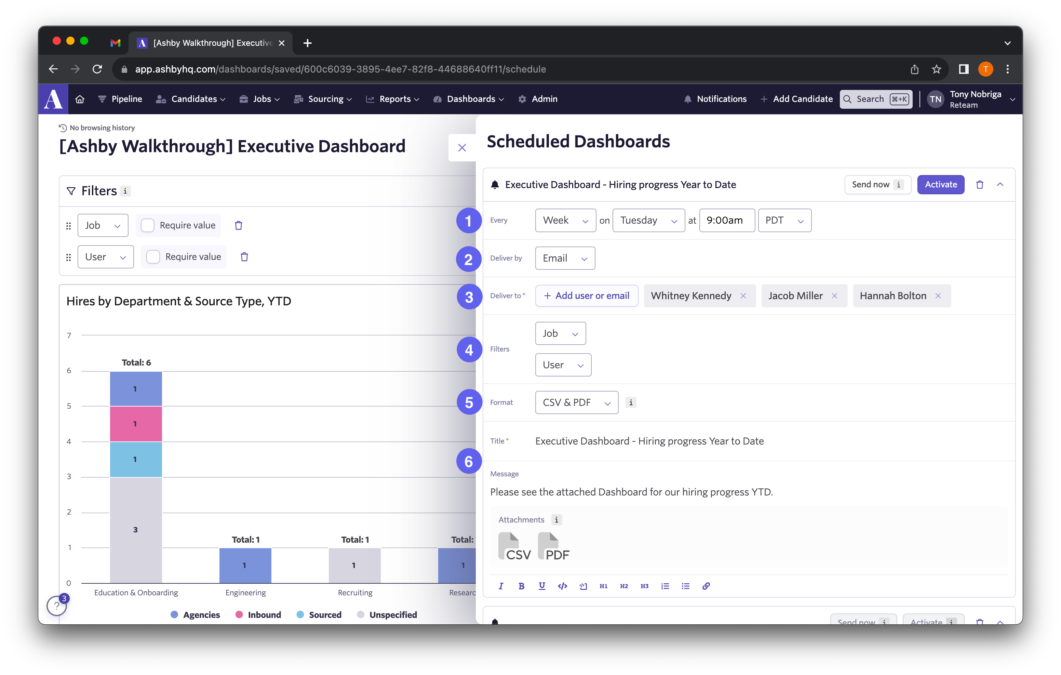Image resolution: width=1061 pixels, height=675 pixels.
Task: Select Reports from the top navigation menu
Action: [x=394, y=99]
